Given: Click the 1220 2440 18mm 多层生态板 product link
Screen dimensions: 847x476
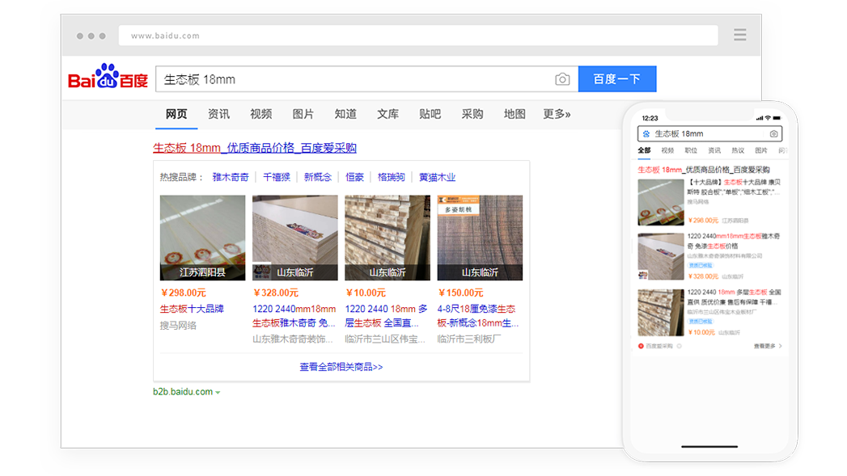Looking at the screenshot, I should coord(386,316).
